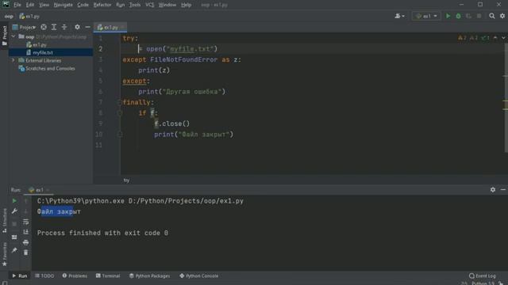508x285 pixels.
Task: Click oop breadcrumb in navigation bar
Action: pos(9,16)
